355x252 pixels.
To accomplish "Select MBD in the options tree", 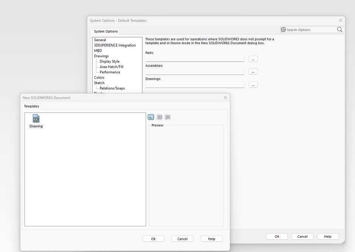I will pos(98,51).
